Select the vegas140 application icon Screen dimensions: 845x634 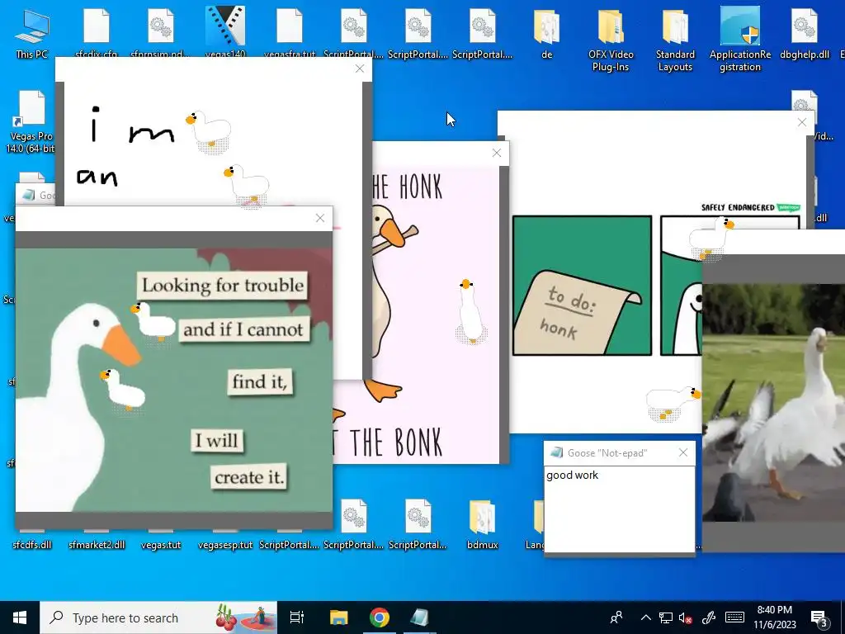(x=225, y=31)
